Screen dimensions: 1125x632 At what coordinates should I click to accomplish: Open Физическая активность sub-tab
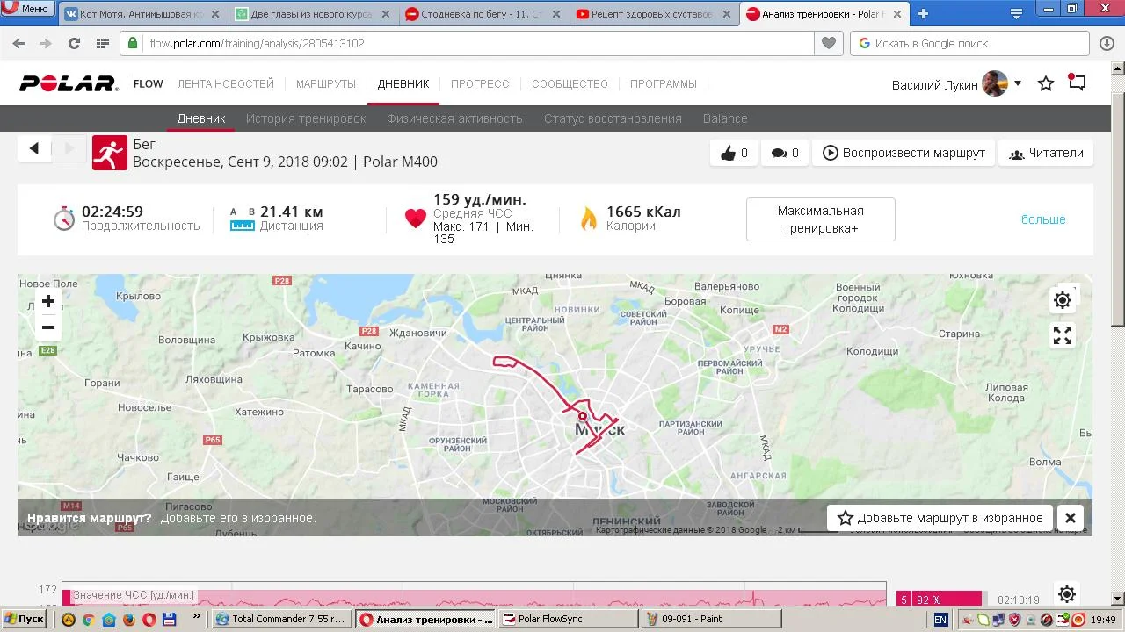point(454,118)
